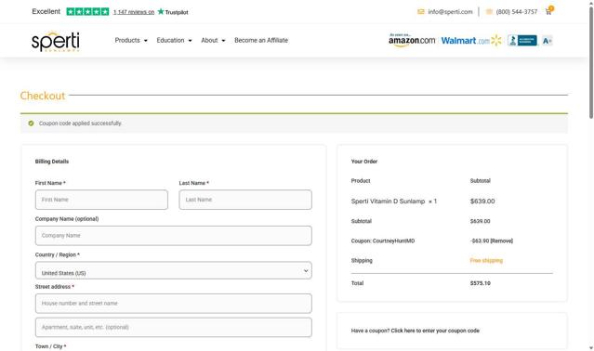
Task: Click the info@sperti.com email link
Action: [x=450, y=12]
